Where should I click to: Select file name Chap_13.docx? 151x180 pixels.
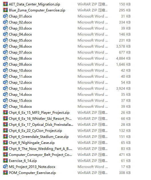coord(20,89)
